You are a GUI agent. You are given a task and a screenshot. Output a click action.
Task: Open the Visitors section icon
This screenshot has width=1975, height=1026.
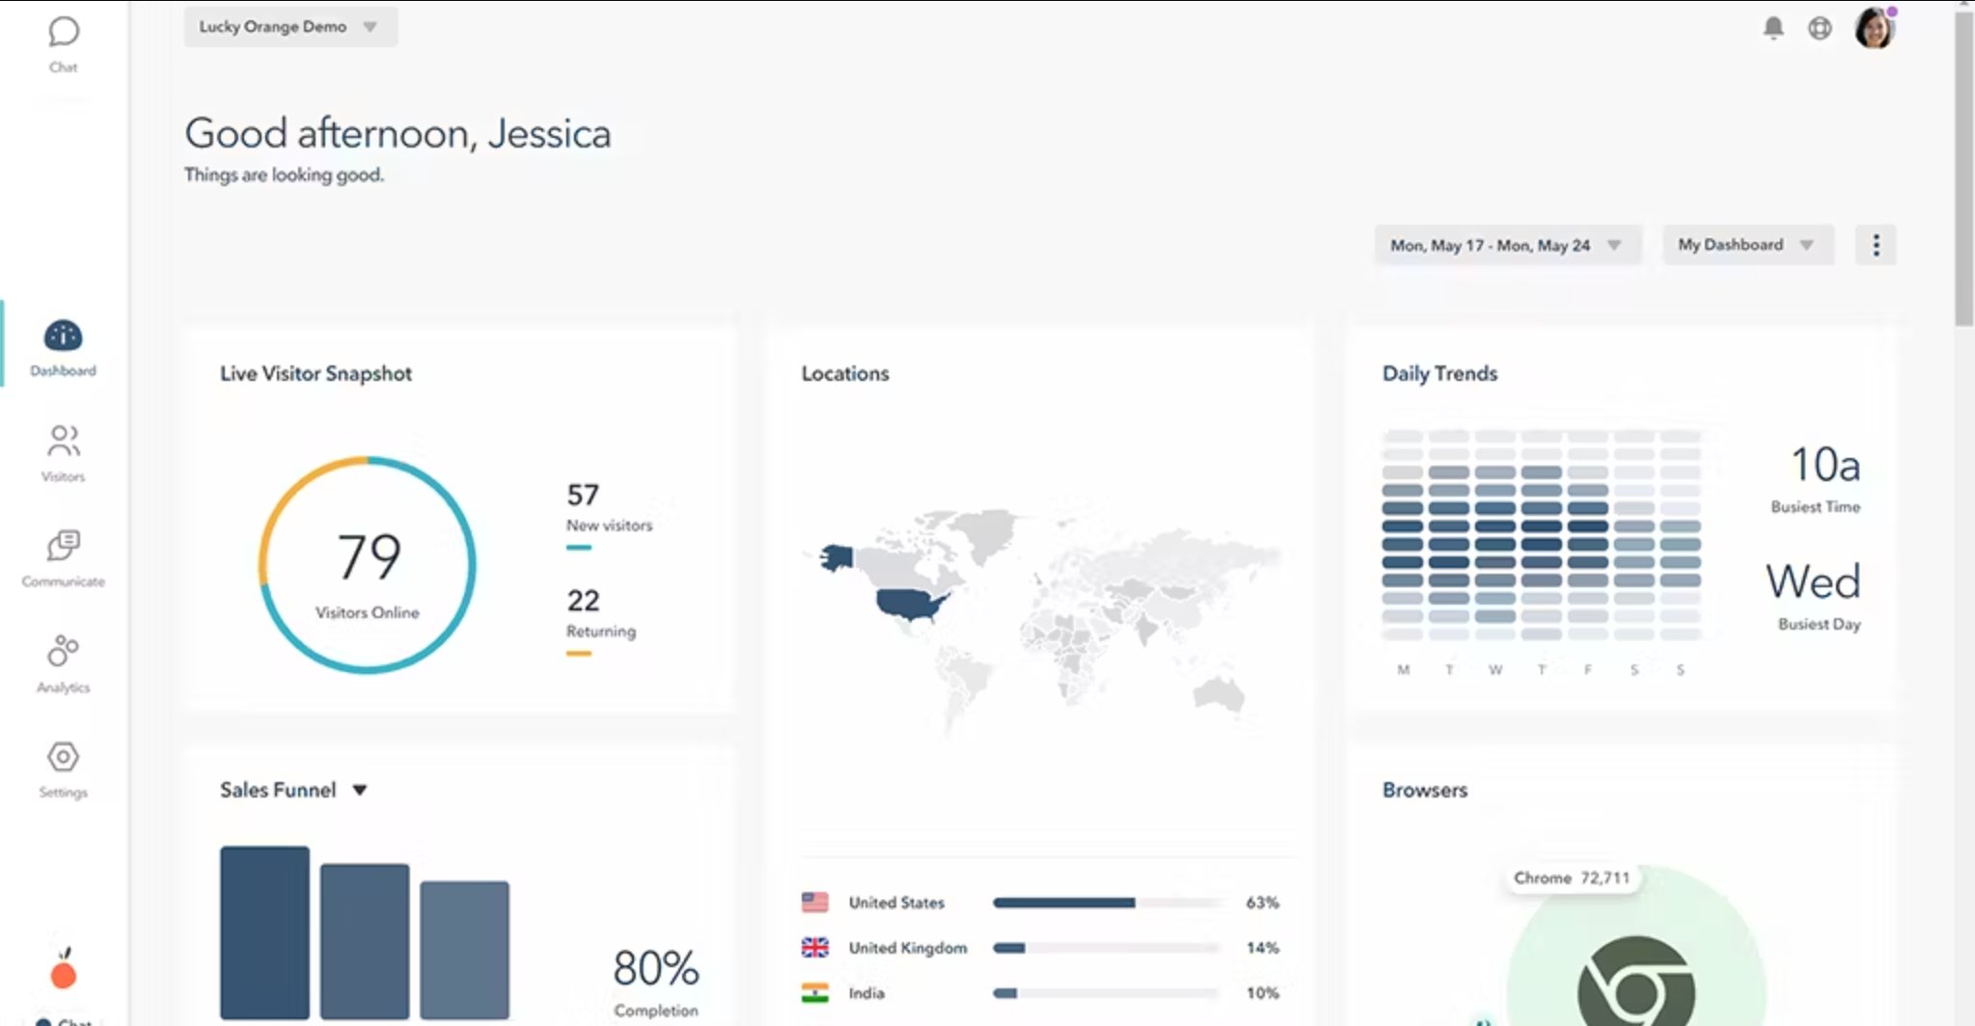(63, 442)
